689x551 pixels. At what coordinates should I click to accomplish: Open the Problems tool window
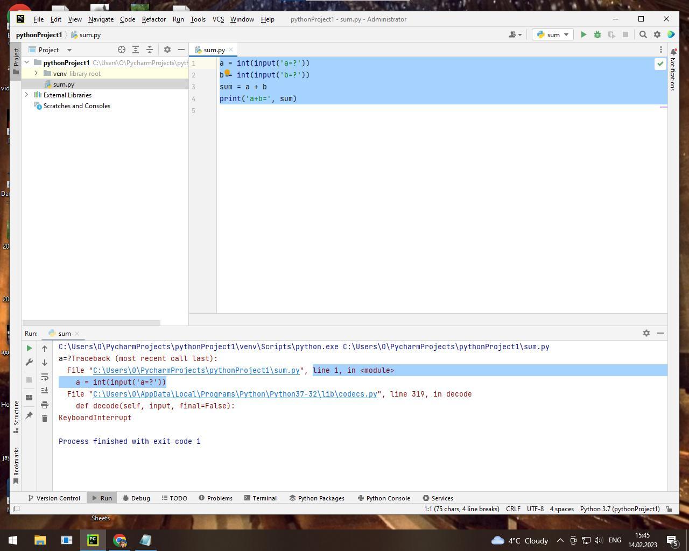(x=215, y=498)
